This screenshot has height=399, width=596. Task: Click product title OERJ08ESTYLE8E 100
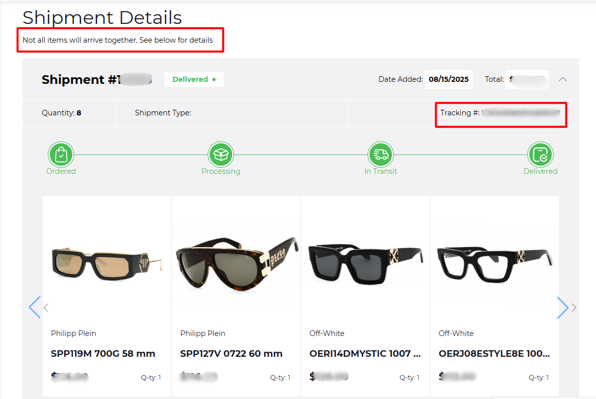click(x=494, y=353)
